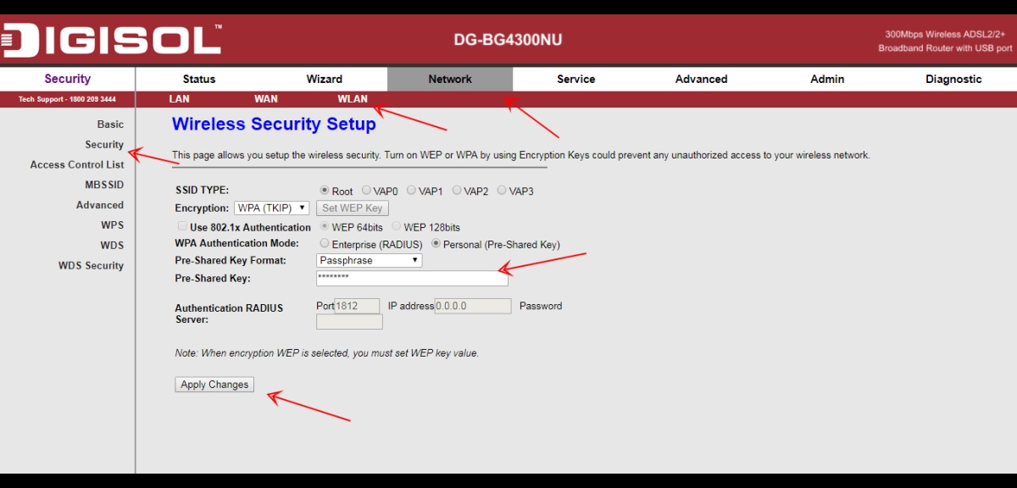The height and width of the screenshot is (488, 1017).
Task: Open the Diagnostic tab
Action: tap(953, 79)
